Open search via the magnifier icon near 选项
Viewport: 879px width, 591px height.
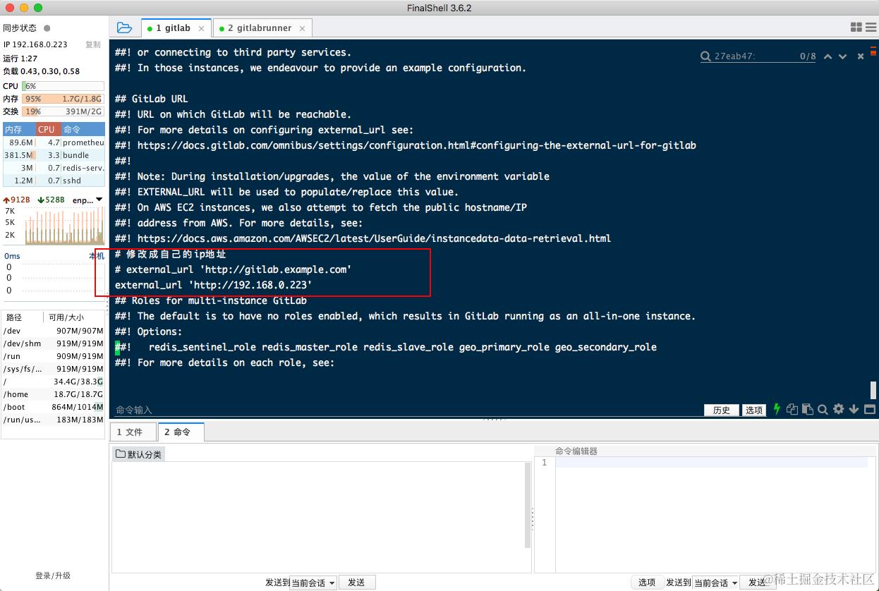[x=823, y=409]
